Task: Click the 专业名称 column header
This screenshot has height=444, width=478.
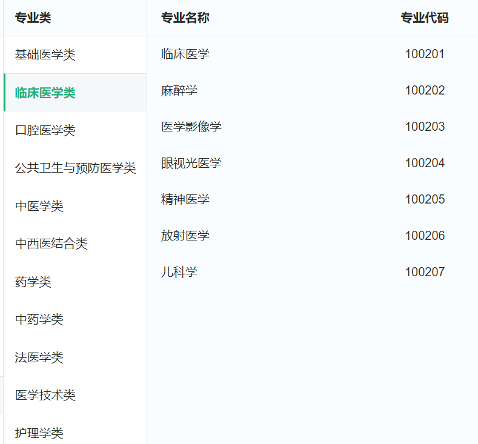Action: pos(185,18)
